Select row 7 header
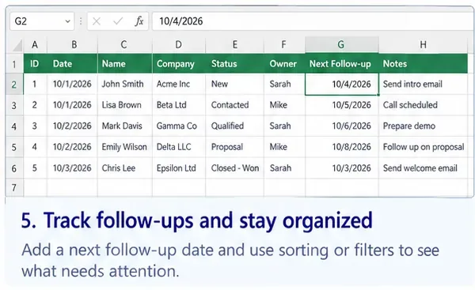Image resolution: width=475 pixels, height=290 pixels. click(x=14, y=188)
